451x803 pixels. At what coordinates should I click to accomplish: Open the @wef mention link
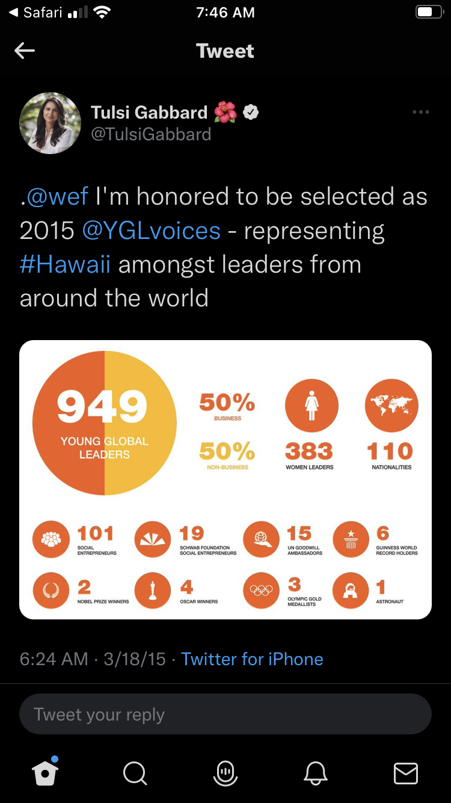tap(58, 196)
